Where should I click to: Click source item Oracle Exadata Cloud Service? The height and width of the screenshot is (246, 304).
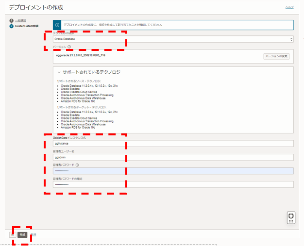tap(79, 92)
